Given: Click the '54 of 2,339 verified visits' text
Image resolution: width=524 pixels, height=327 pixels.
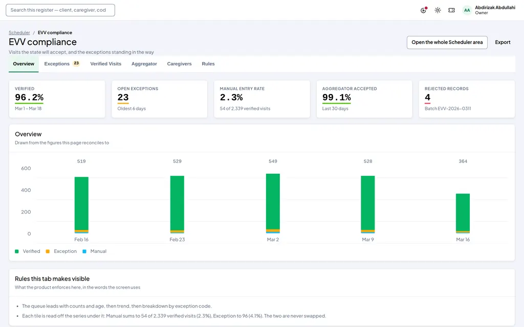Looking at the screenshot, I should click(245, 108).
